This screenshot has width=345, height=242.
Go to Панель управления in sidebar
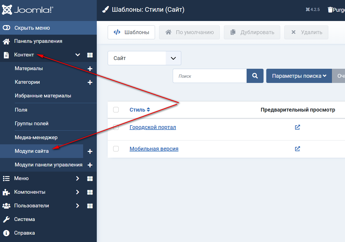click(38, 41)
